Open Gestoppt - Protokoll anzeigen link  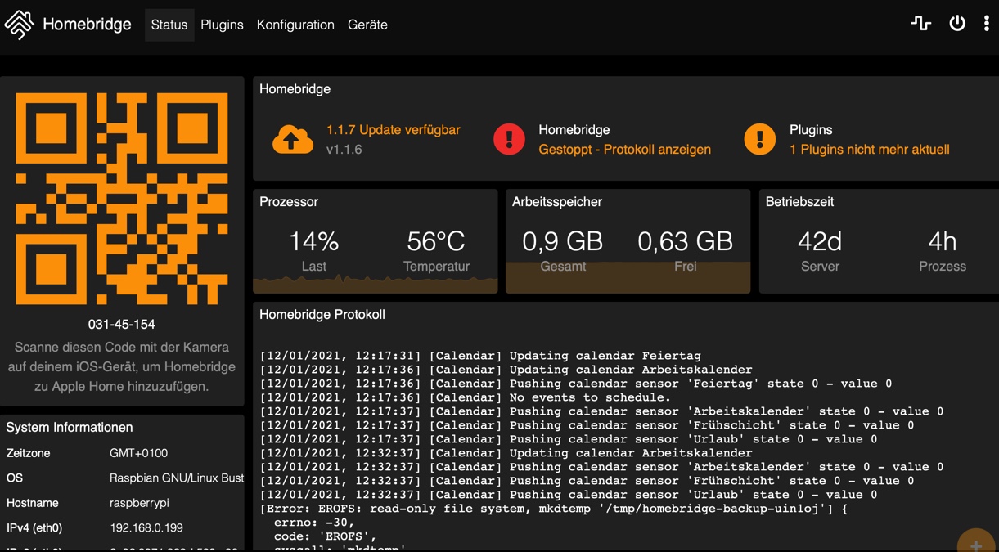click(x=624, y=150)
